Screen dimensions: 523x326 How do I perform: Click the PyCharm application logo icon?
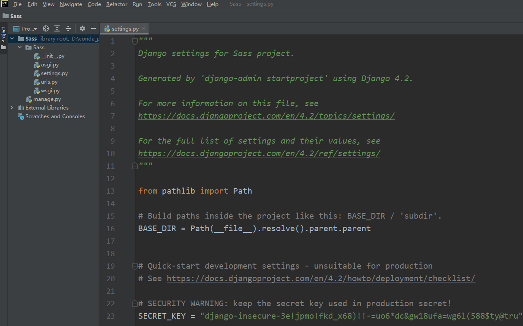pos(5,4)
